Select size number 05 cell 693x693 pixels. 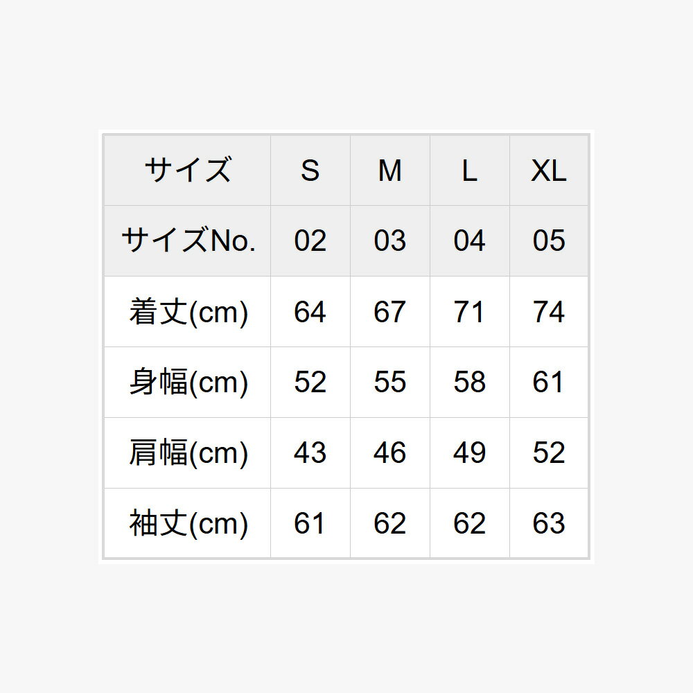coord(549,241)
